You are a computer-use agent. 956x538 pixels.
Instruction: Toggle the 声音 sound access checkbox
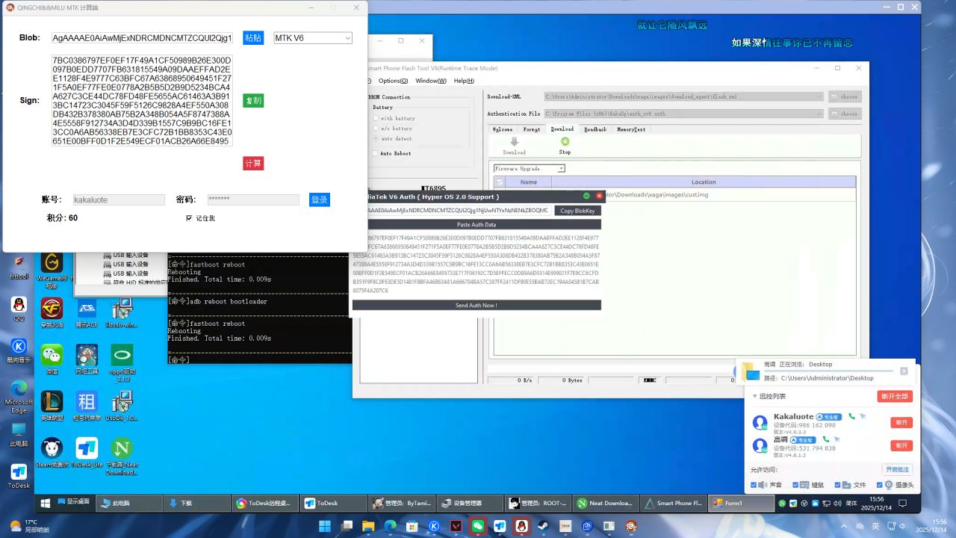click(754, 485)
